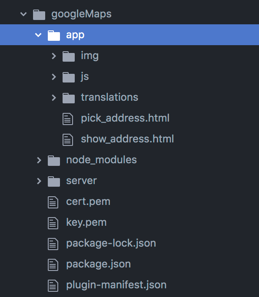Open pick_address.html file

tap(125, 118)
